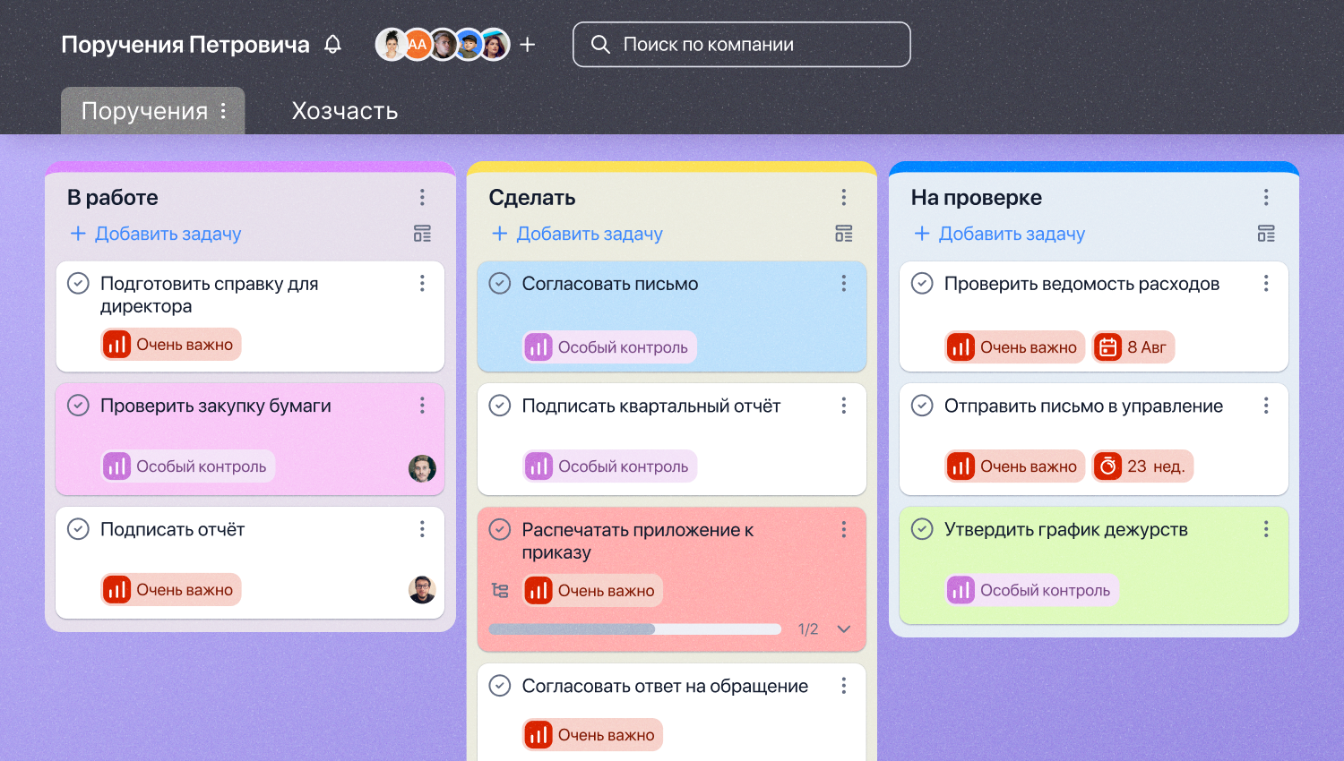Open priority tag on Подписать квартальный отчёт
This screenshot has width=1344, height=761.
click(x=609, y=466)
